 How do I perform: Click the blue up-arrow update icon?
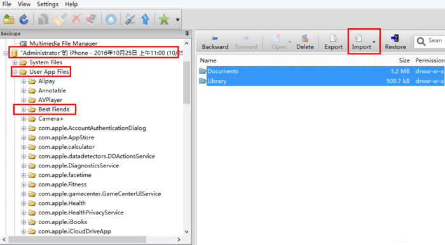coord(146,20)
